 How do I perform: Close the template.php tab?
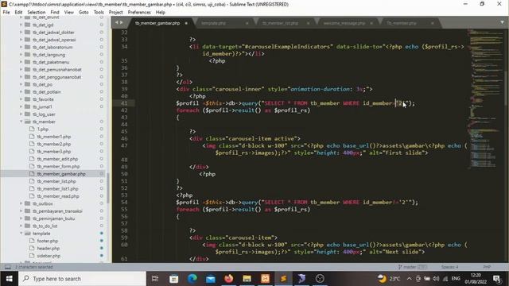(x=247, y=23)
